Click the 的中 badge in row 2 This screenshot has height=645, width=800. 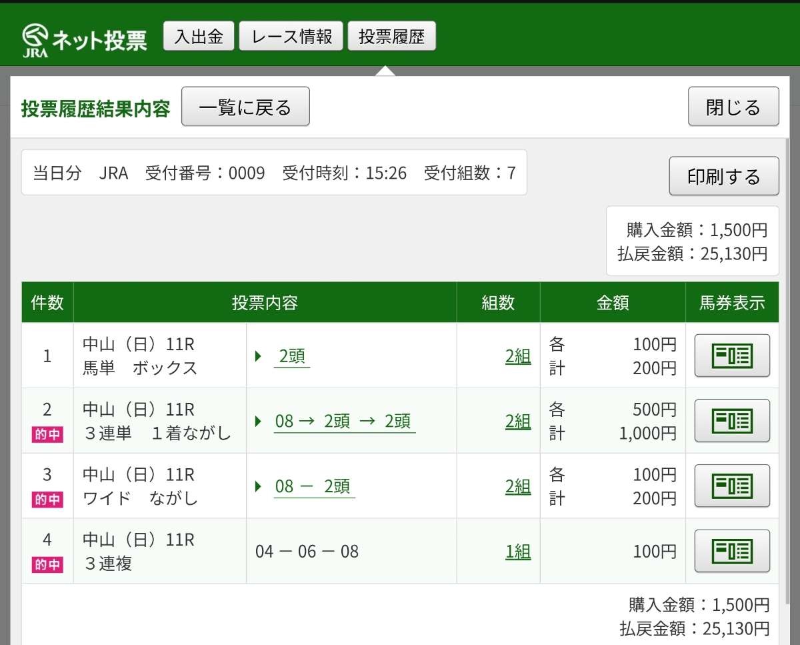pyautogui.click(x=47, y=435)
